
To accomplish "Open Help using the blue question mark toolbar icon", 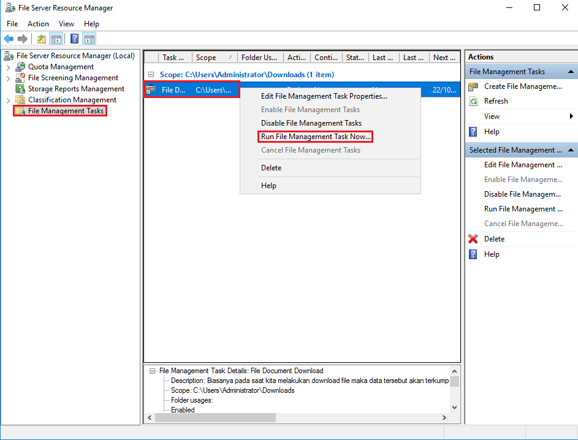I will 74,38.
